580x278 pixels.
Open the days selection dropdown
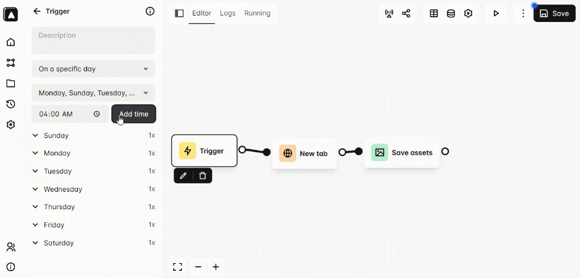94,93
